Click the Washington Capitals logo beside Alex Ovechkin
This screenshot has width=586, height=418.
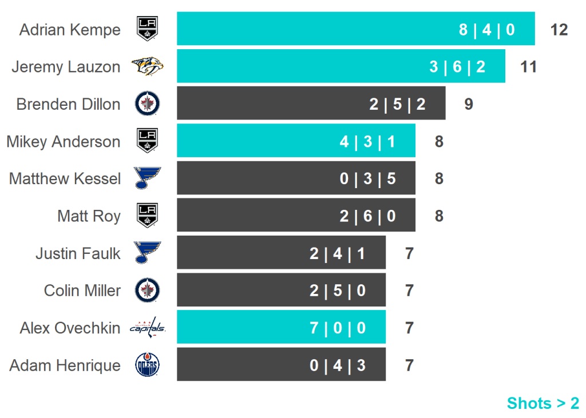point(147,328)
